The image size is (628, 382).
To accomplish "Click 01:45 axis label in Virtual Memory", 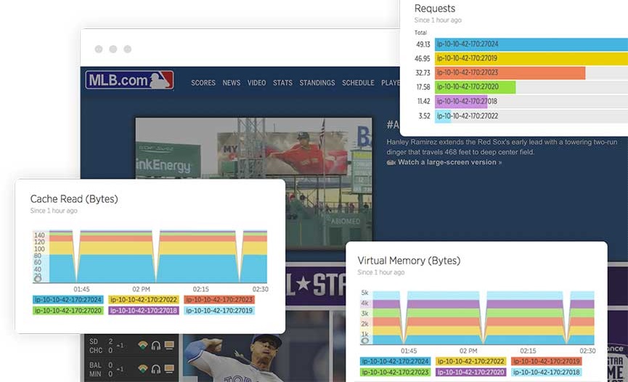I will coord(409,351).
